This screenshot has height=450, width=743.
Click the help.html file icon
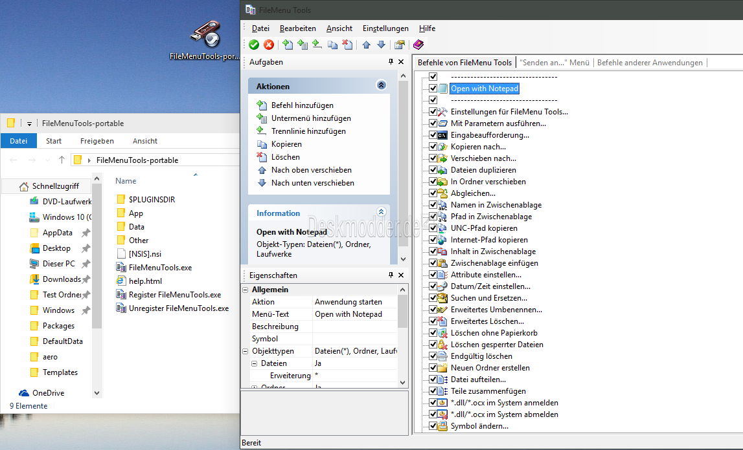coord(121,281)
